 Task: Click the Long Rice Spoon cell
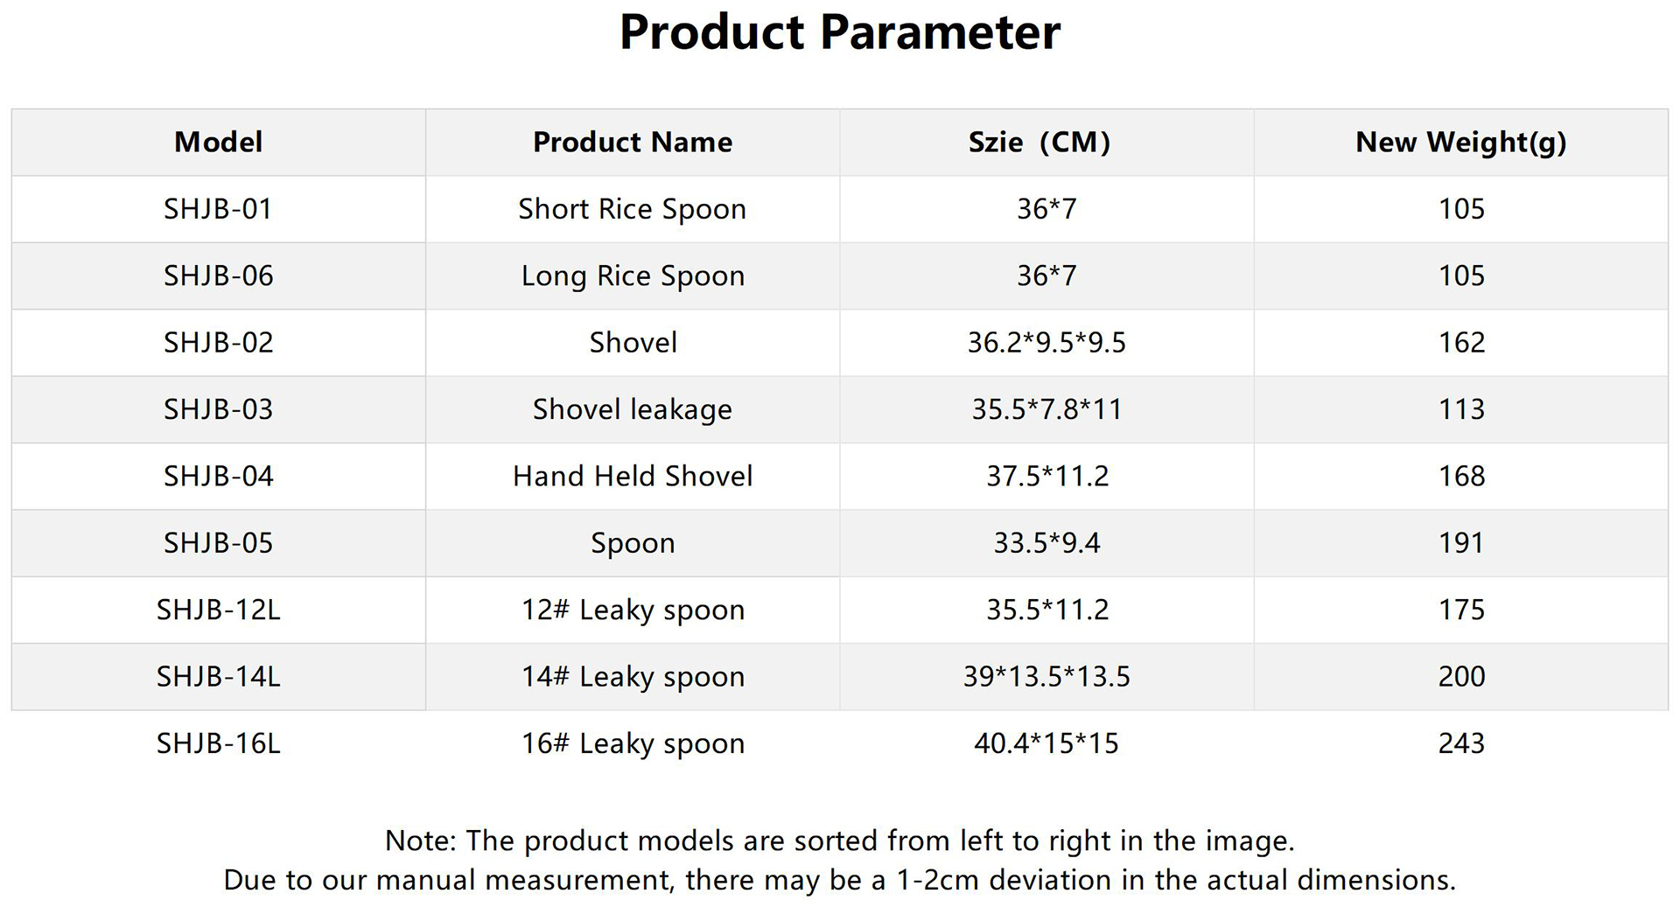(x=632, y=276)
